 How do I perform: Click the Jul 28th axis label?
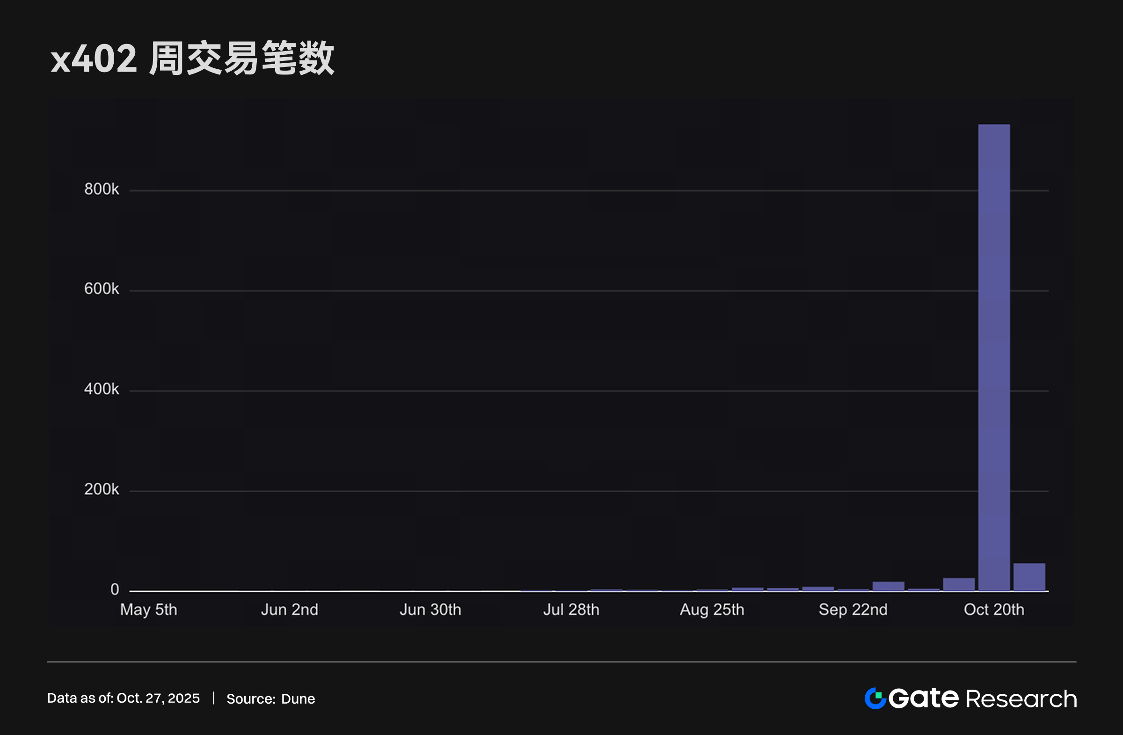coord(571,610)
